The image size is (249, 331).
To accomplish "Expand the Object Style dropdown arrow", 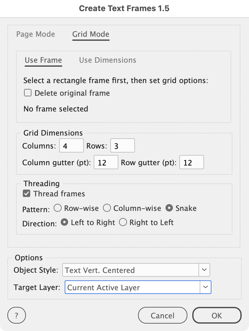I will (x=204, y=270).
